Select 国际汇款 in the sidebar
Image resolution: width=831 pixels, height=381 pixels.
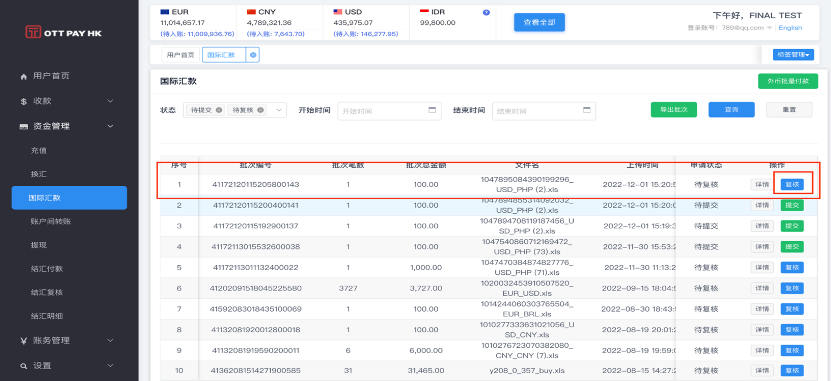click(70, 198)
